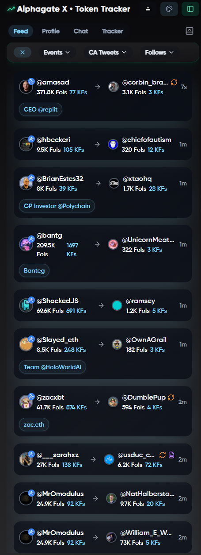Click the teal circle avatar of @ramsey
Image resolution: width=201 pixels, height=555 pixels.
click(x=117, y=305)
